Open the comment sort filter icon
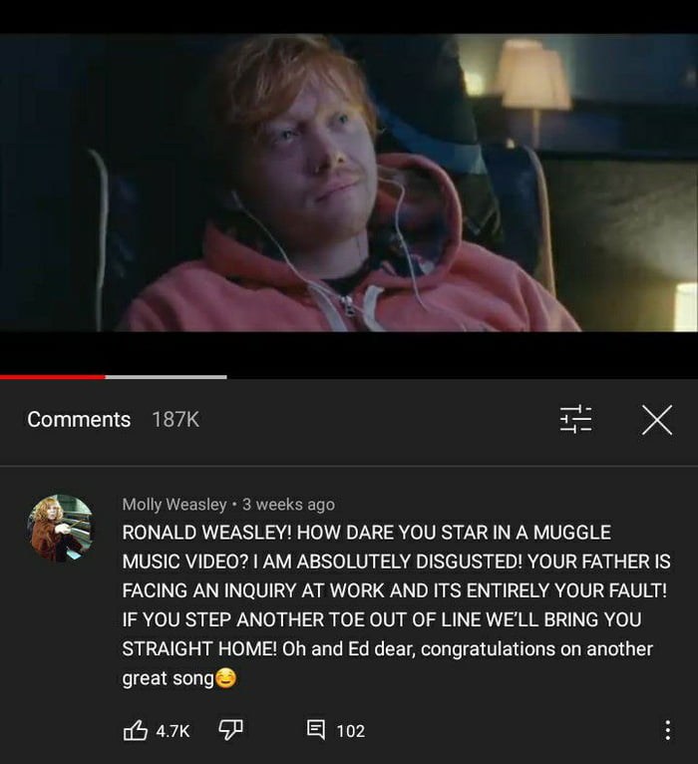 coord(575,419)
